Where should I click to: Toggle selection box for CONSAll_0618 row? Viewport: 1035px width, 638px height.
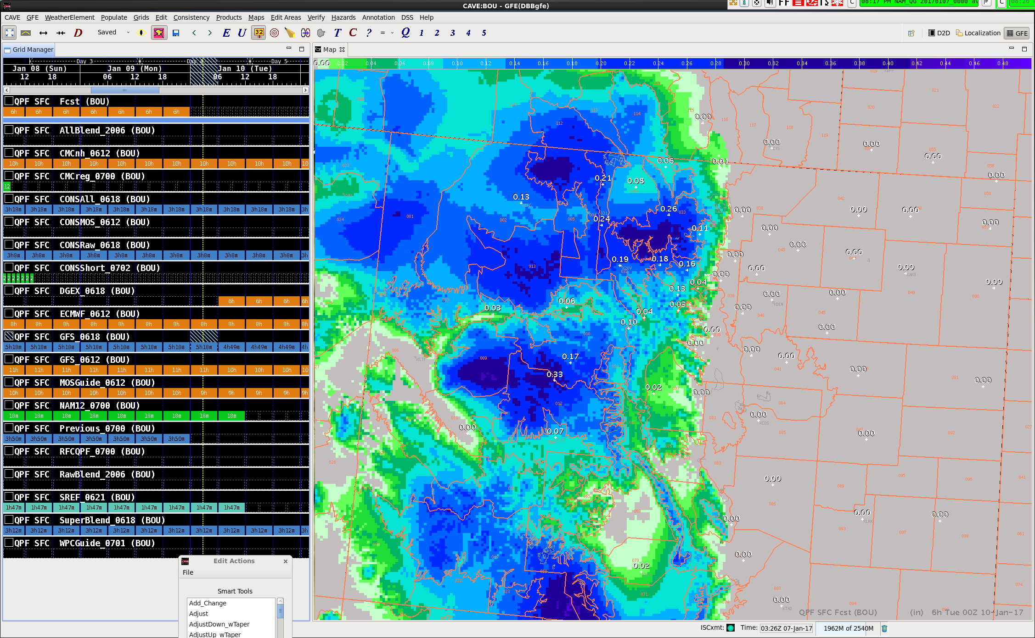coord(9,199)
